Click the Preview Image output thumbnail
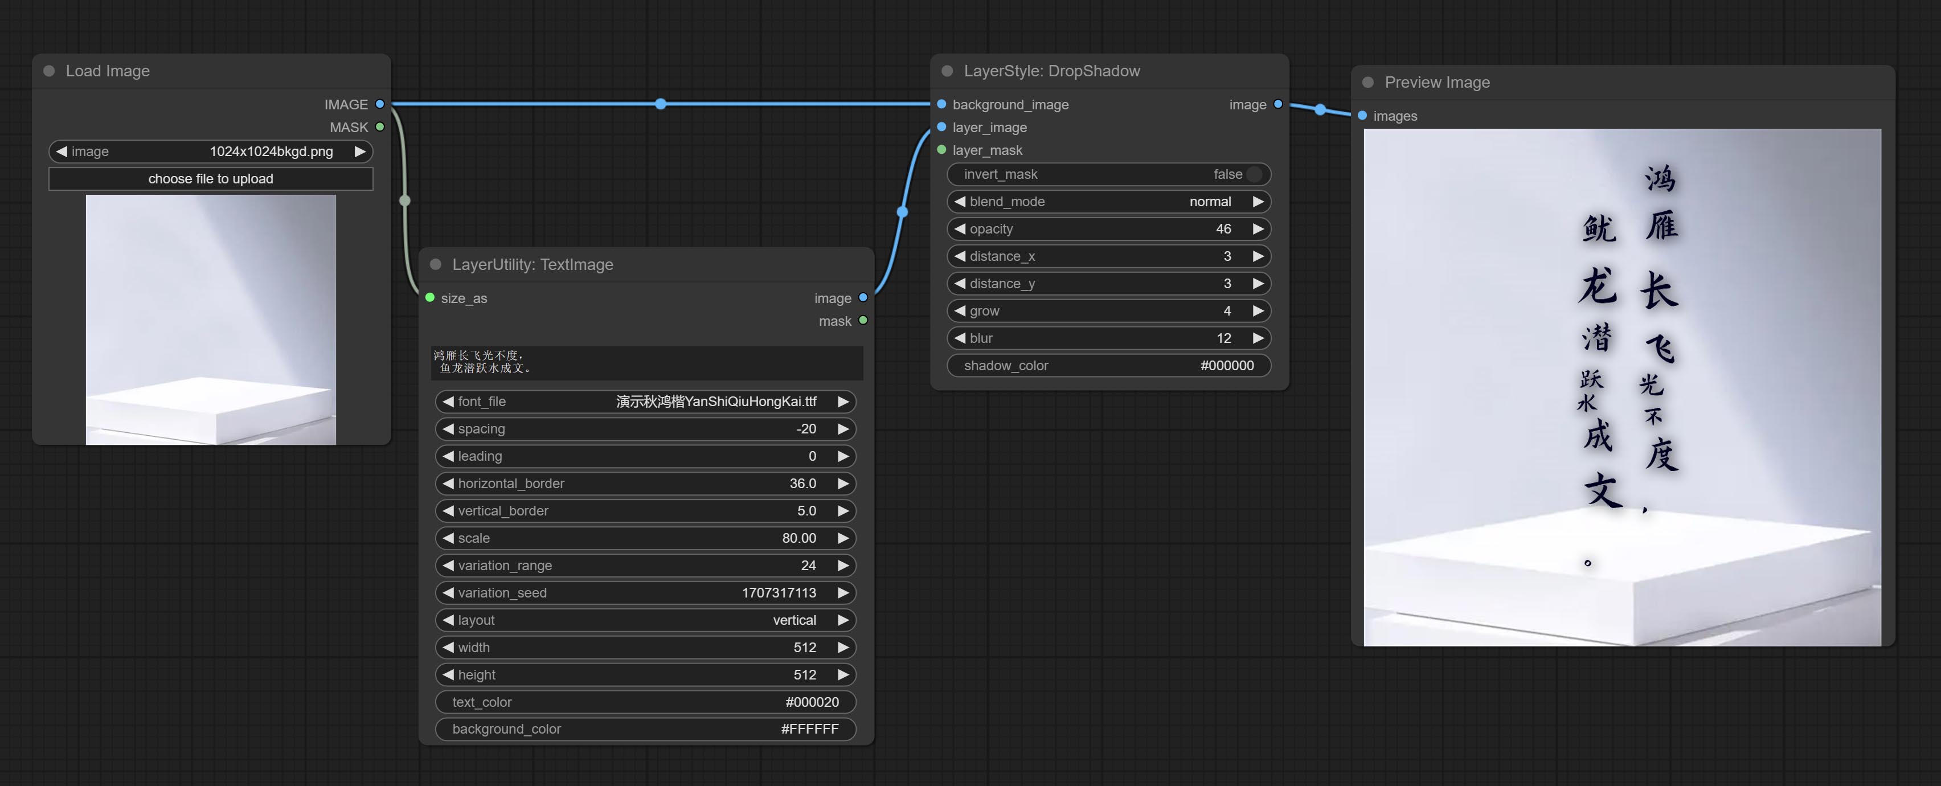Viewport: 1941px width, 786px height. pos(1621,387)
